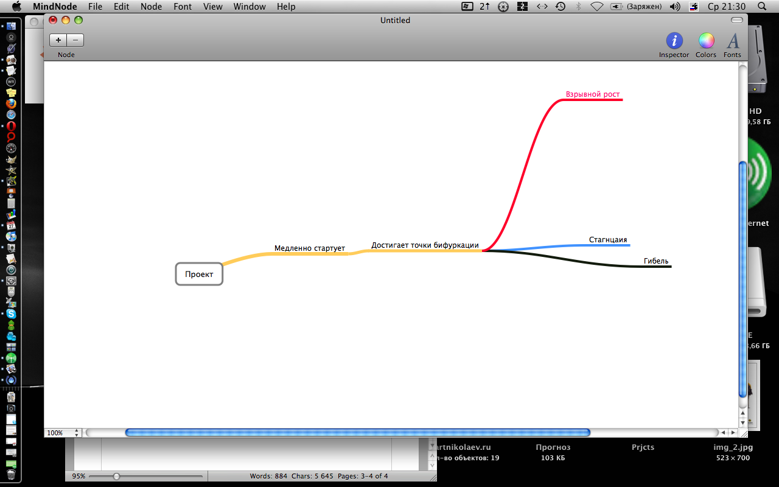Viewport: 779px width, 487px height.
Task: Open the View menu
Action: [212, 7]
